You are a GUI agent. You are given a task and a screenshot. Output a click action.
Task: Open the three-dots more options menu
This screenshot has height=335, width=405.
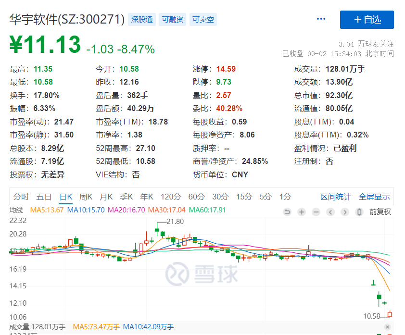pos(321,19)
